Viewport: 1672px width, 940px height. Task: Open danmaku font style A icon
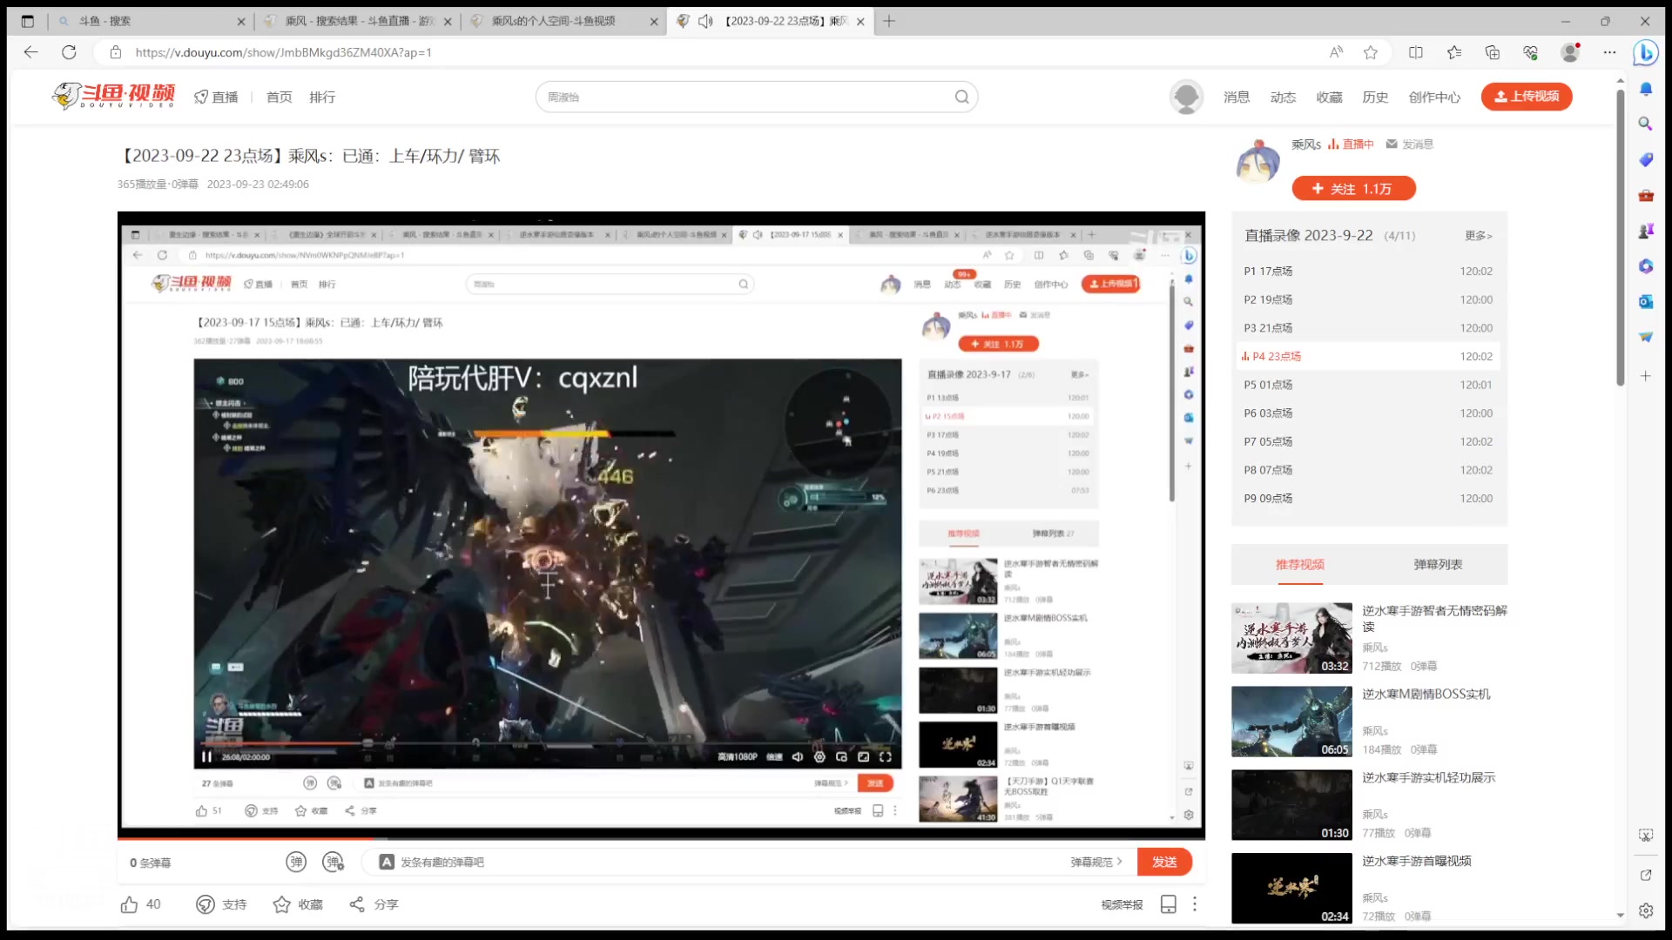pos(387,862)
